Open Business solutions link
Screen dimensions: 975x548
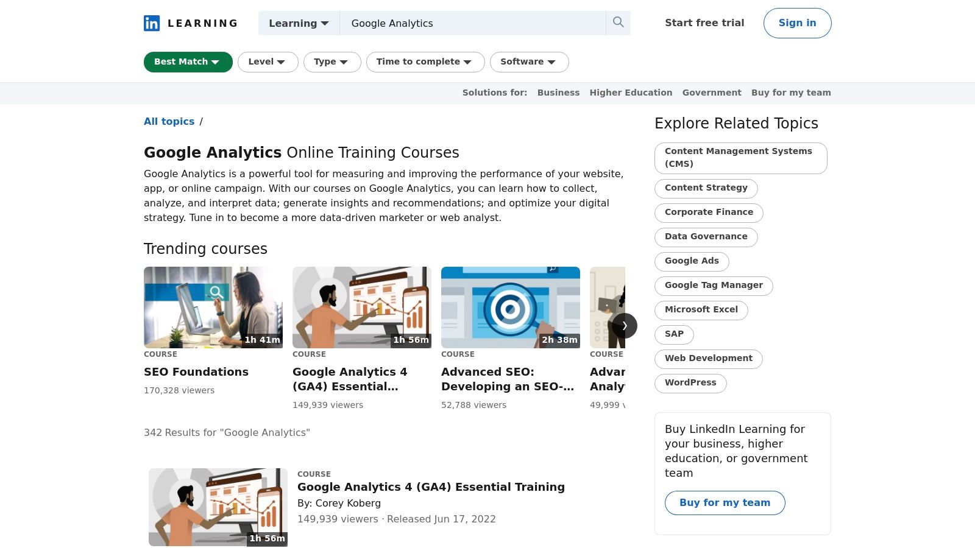click(x=558, y=93)
